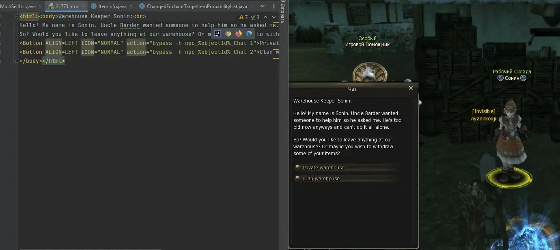Open the Database tool window
Viewport: 560px width, 250px height.
(x=282, y=12)
